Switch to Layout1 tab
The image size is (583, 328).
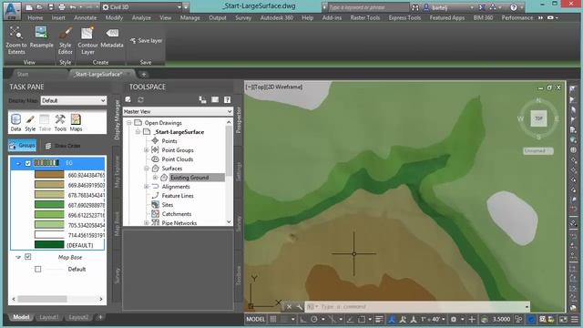pyautogui.click(x=48, y=317)
